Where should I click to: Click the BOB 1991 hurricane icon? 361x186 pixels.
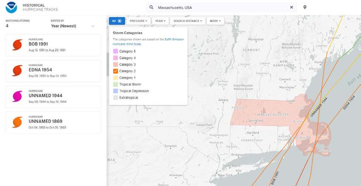[17, 45]
